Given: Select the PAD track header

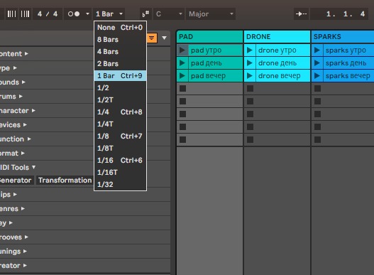Looking at the screenshot, I should (210, 37).
